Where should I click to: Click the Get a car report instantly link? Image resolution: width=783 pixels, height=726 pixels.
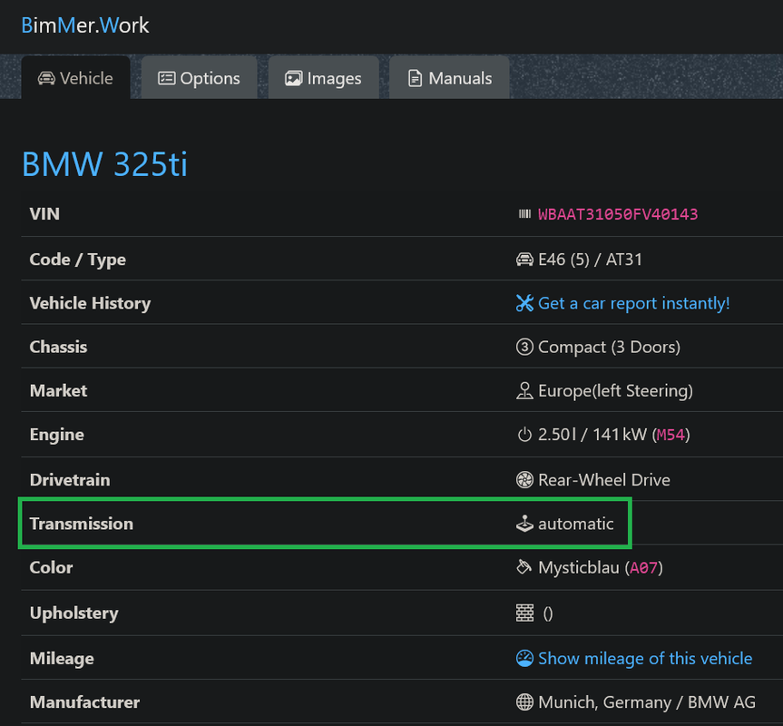633,303
